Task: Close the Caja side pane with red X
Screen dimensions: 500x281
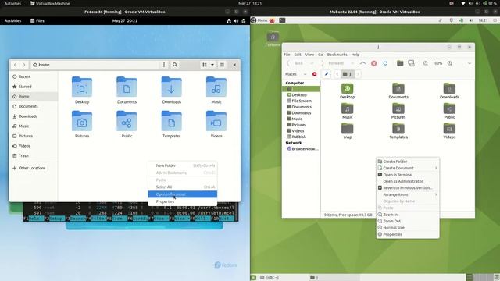Action: point(314,74)
